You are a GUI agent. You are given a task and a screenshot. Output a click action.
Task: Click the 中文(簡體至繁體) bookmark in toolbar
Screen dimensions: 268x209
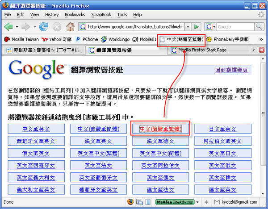click(181, 39)
